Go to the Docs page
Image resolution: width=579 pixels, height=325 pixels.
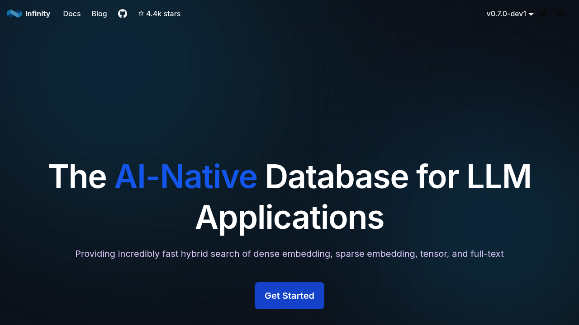coord(72,14)
